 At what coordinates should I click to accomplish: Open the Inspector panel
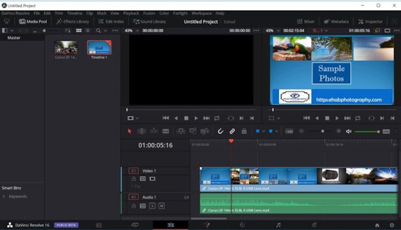coord(370,21)
